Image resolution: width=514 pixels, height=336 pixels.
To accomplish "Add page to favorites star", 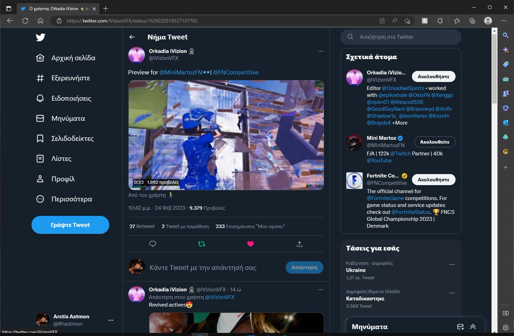I will (407, 21).
